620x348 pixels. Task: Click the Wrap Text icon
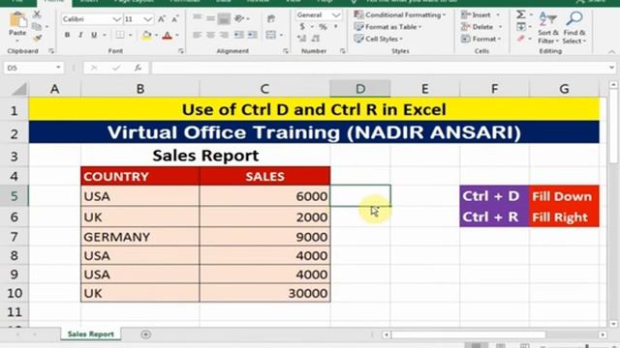pyautogui.click(x=271, y=18)
